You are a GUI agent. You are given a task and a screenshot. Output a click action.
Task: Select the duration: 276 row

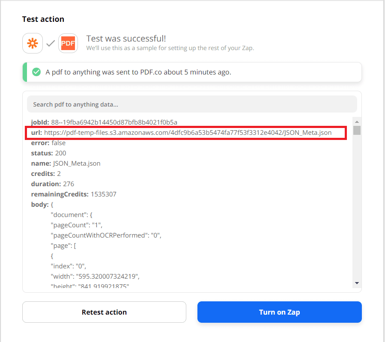pyautogui.click(x=53, y=184)
